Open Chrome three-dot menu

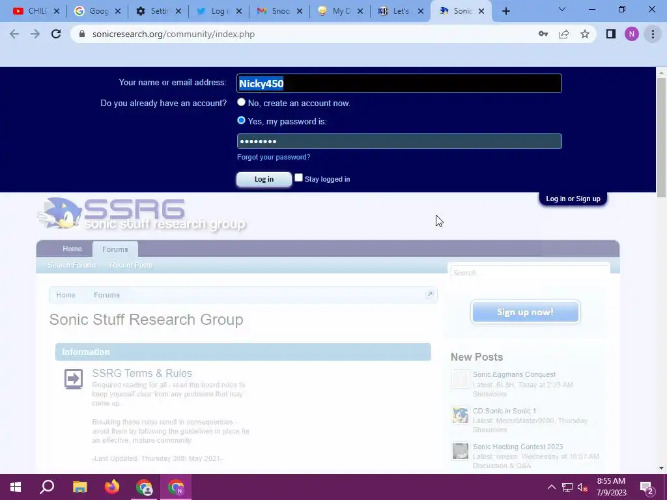(x=653, y=34)
